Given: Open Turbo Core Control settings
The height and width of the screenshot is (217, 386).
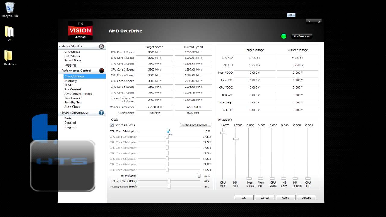Looking at the screenshot, I should (196, 125).
